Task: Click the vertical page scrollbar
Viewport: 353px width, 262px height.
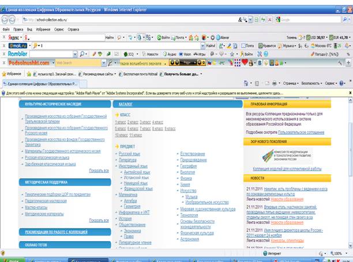Action: tap(350, 173)
